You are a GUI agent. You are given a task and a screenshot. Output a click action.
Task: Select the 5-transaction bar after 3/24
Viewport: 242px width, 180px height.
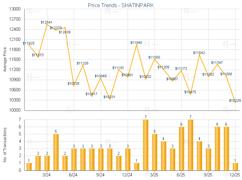point(56,152)
